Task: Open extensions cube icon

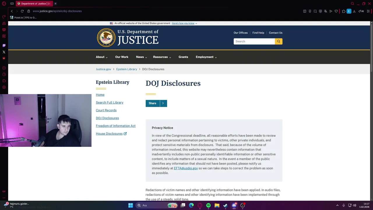Action: 344,11
